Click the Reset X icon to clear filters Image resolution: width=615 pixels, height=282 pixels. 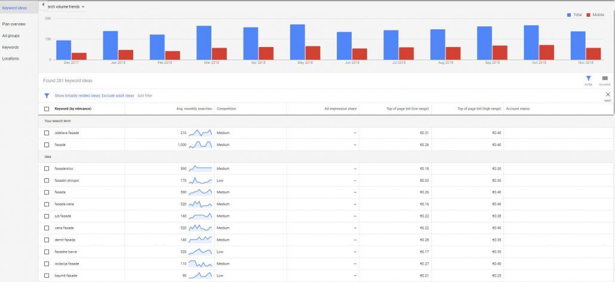point(608,94)
